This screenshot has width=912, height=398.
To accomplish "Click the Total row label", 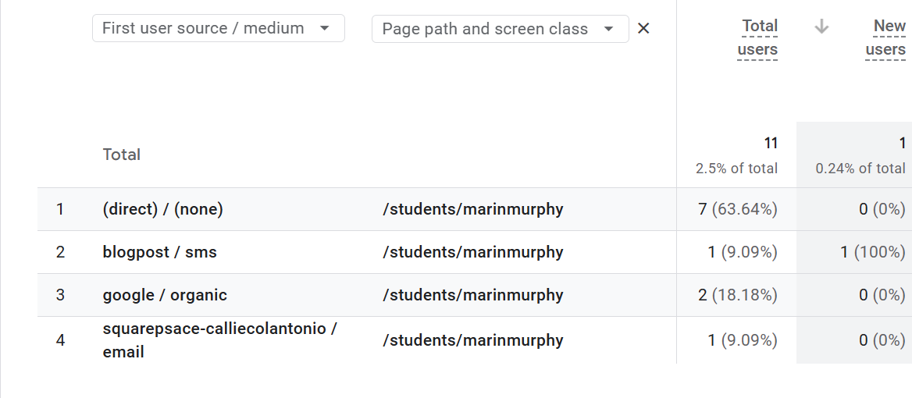I will [122, 155].
